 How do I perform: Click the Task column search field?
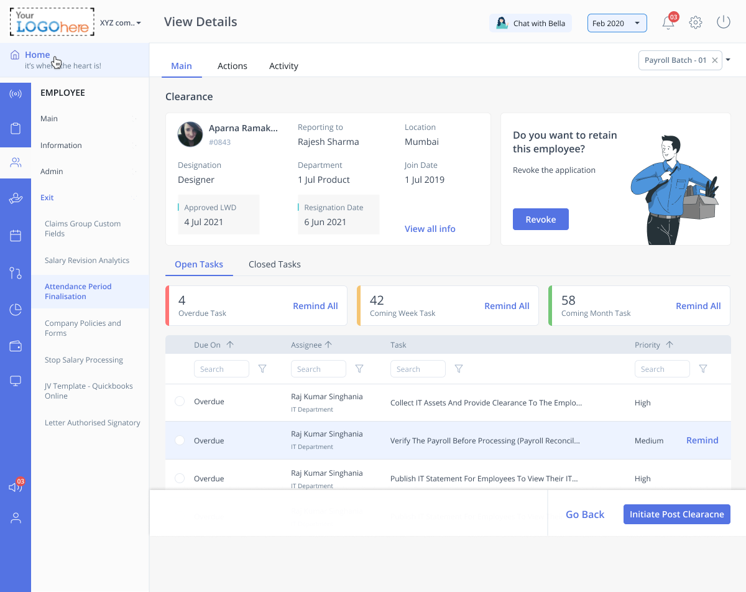[x=417, y=369]
